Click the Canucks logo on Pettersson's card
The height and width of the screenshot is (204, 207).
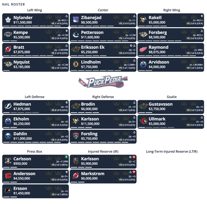click(x=76, y=35)
